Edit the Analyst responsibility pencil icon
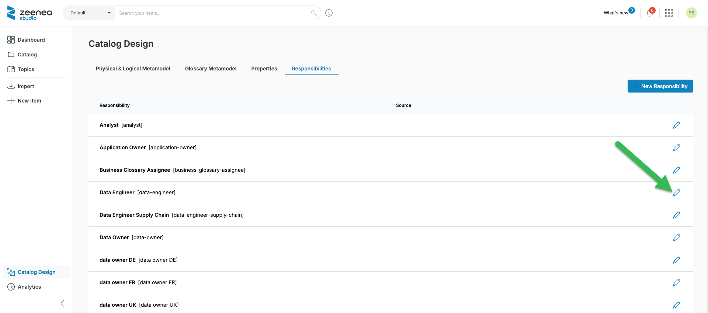The height and width of the screenshot is (313, 708). click(x=676, y=125)
